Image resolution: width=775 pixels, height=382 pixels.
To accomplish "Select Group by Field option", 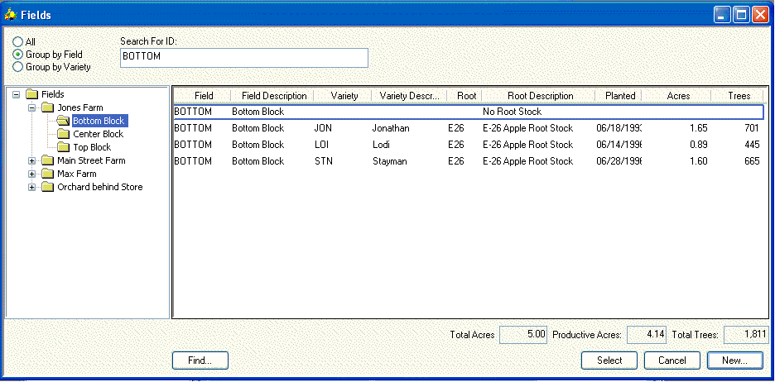I will click(x=18, y=54).
